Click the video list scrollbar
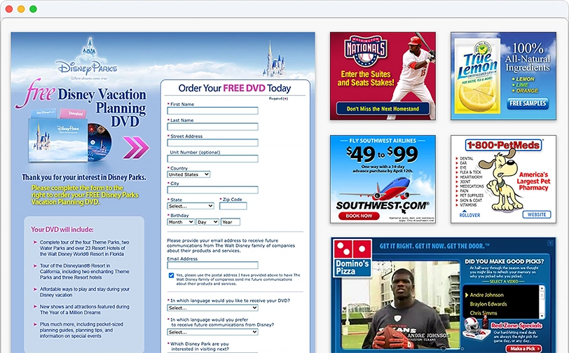Image resolution: width=569 pixels, height=353 pixels. 542,302
